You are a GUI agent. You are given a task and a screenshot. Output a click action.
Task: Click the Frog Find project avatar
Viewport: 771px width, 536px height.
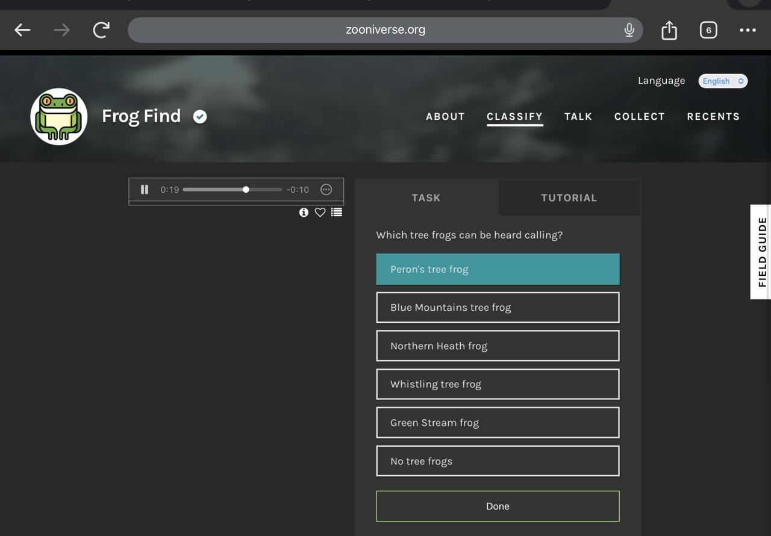pyautogui.click(x=59, y=117)
